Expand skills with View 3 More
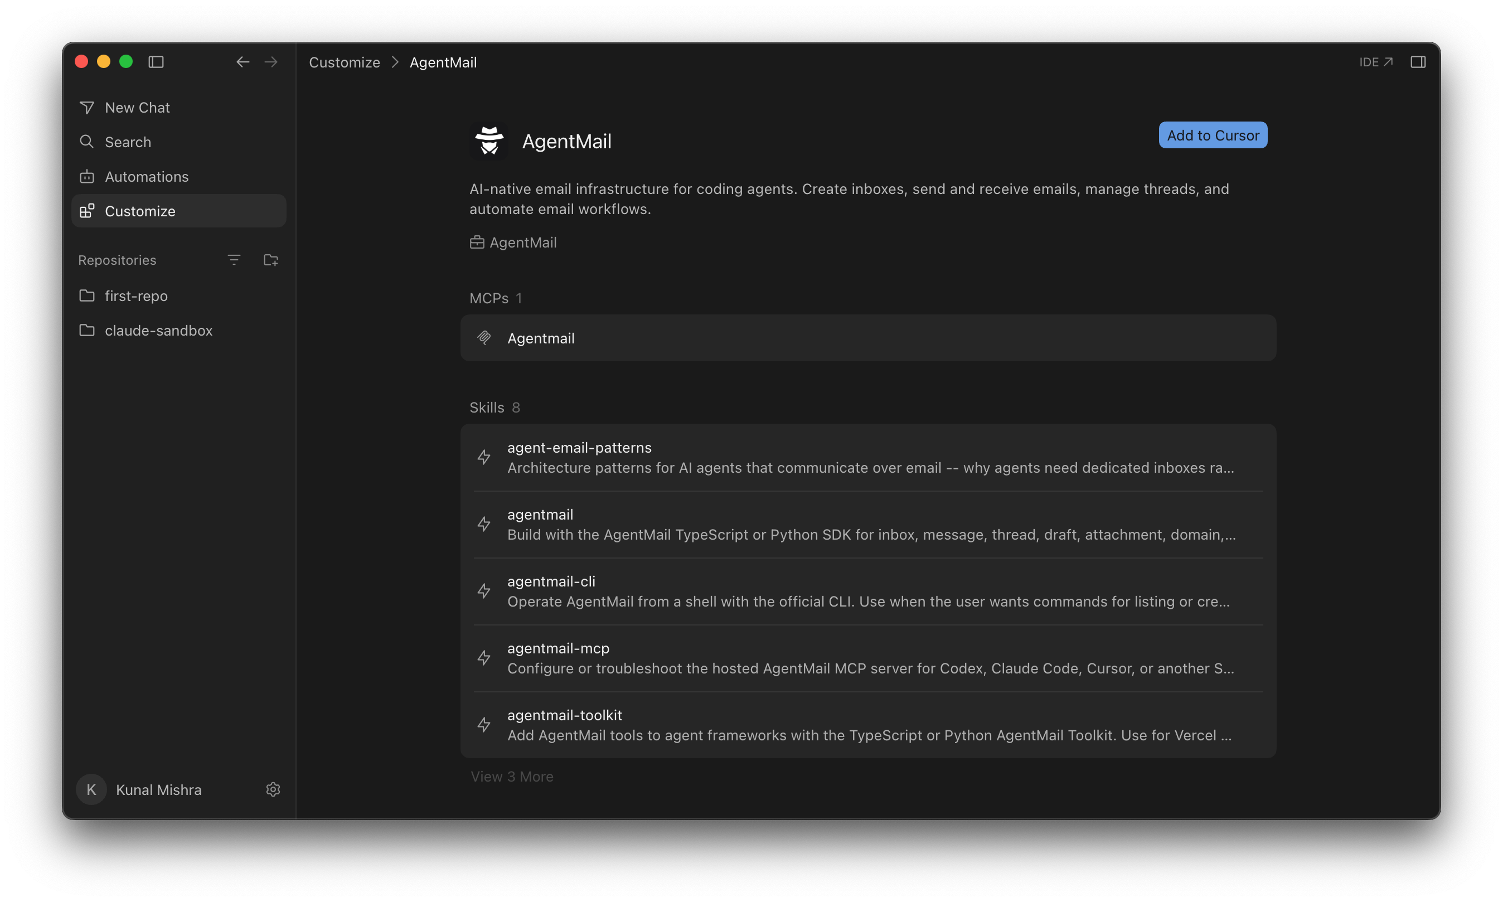Viewport: 1503px width, 902px height. [x=512, y=777]
